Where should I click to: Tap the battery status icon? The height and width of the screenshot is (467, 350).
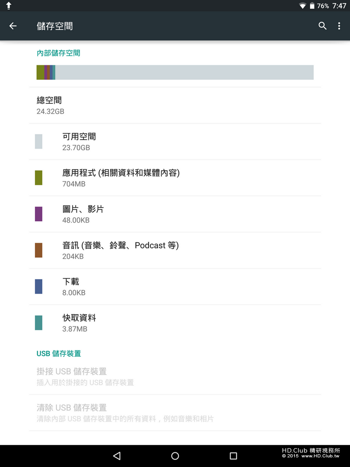point(312,6)
